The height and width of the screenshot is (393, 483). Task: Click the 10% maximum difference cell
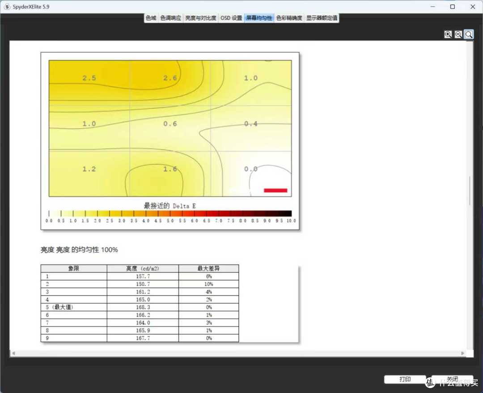coord(208,284)
